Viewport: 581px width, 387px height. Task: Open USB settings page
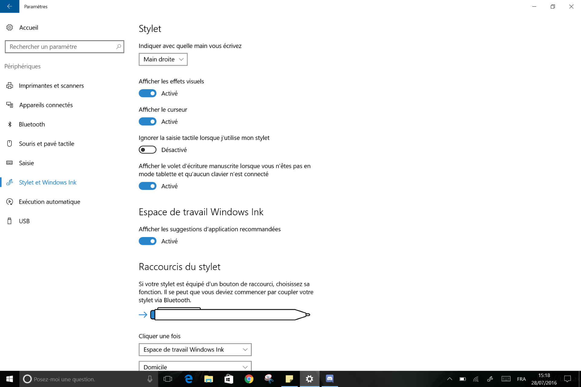tap(24, 221)
